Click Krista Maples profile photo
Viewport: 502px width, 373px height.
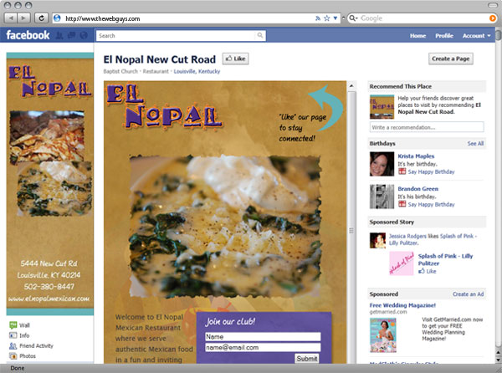[x=382, y=164]
